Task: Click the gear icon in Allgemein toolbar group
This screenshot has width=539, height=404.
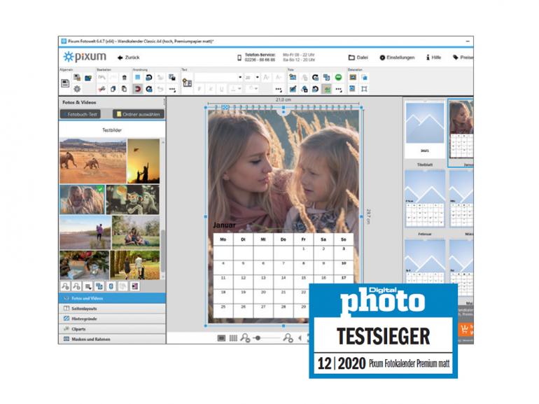Action: (x=77, y=89)
